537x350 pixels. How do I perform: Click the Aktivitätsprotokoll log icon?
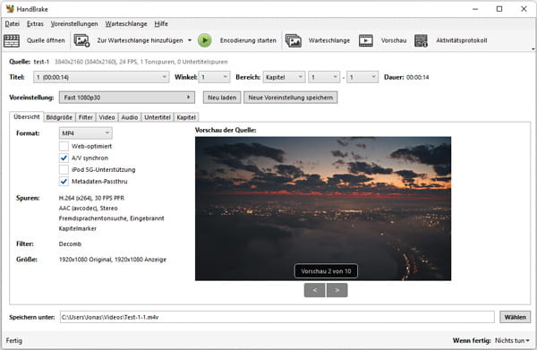pyautogui.click(x=421, y=41)
